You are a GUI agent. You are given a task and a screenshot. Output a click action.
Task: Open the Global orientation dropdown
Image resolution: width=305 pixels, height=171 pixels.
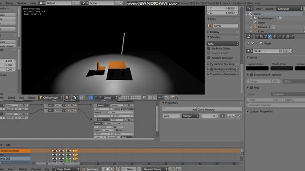click(110, 97)
